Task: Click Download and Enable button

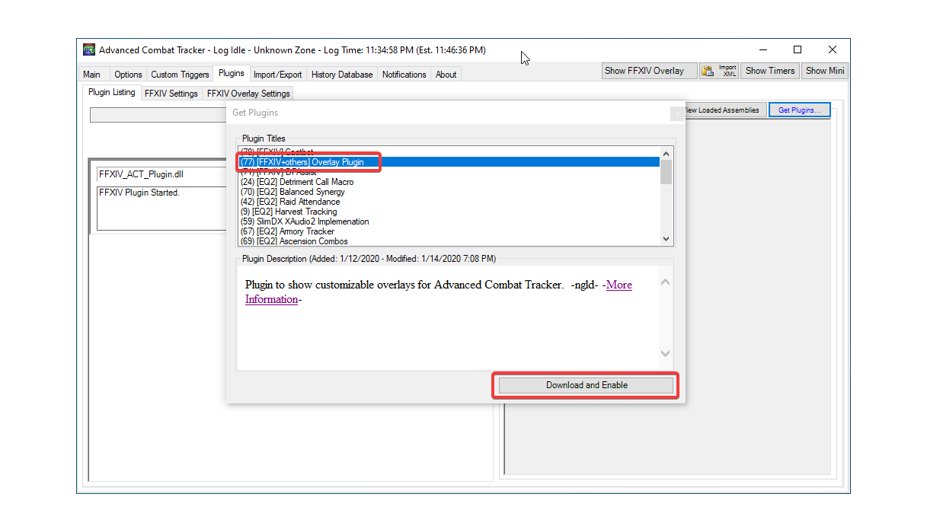Action: [587, 385]
